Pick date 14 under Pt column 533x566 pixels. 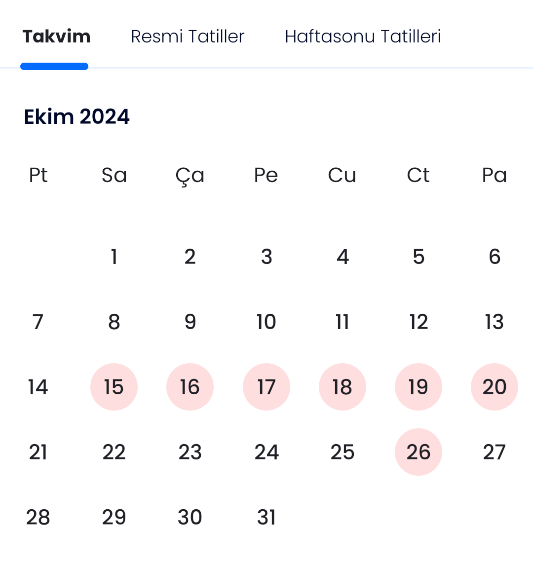pyautogui.click(x=38, y=386)
